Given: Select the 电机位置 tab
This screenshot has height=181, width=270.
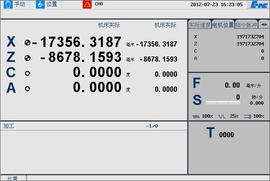Looking at the screenshot, I should click(223, 25).
